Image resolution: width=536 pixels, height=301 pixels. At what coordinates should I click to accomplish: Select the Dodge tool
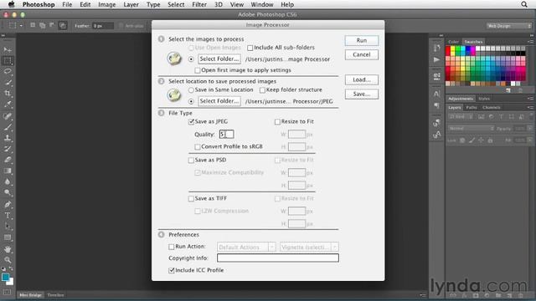point(8,192)
